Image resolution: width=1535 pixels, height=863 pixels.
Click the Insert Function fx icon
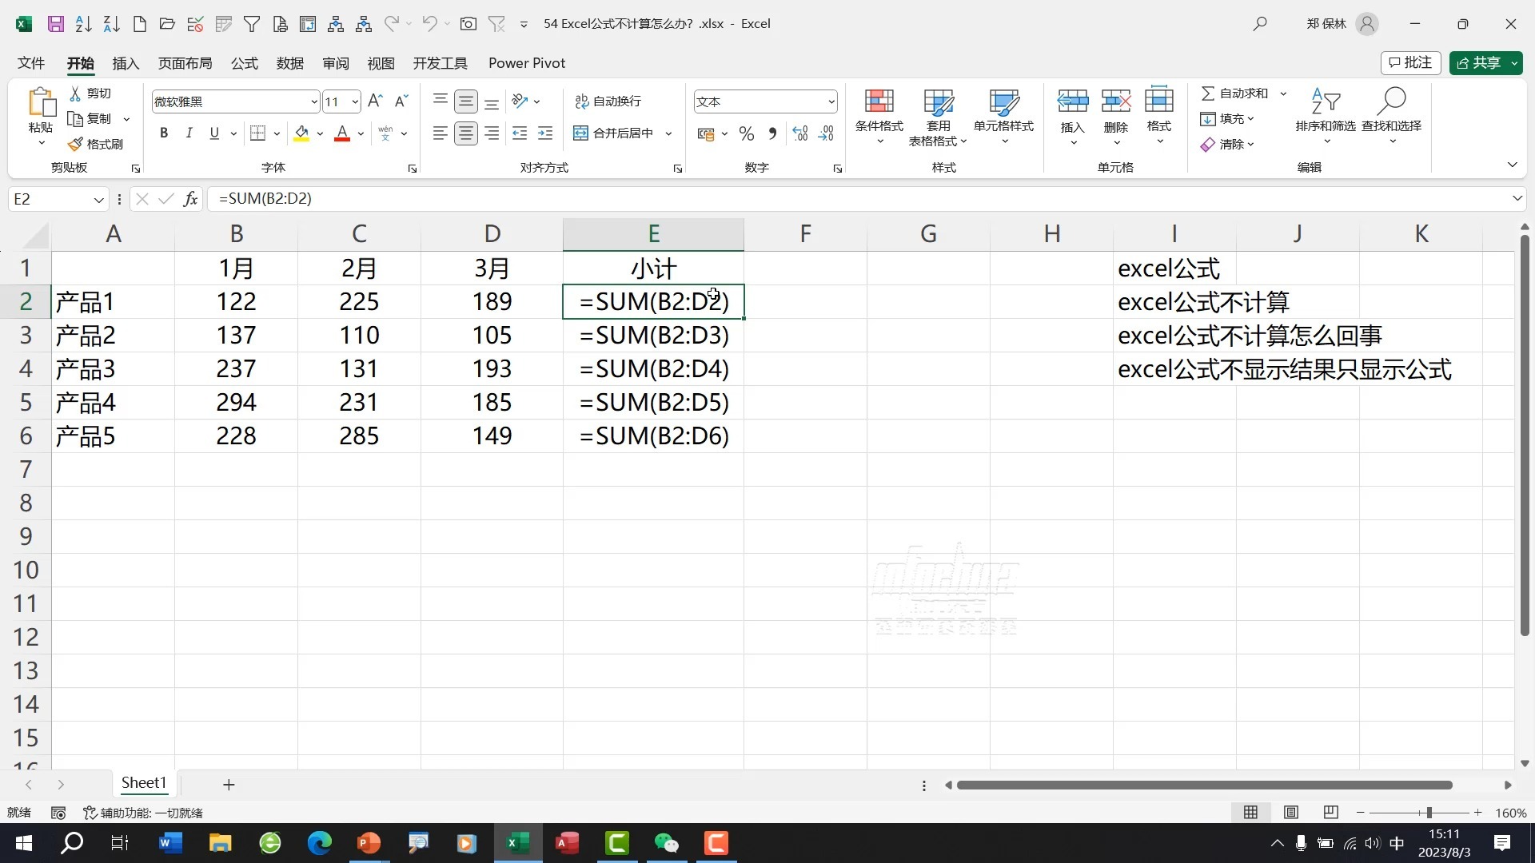(x=190, y=199)
